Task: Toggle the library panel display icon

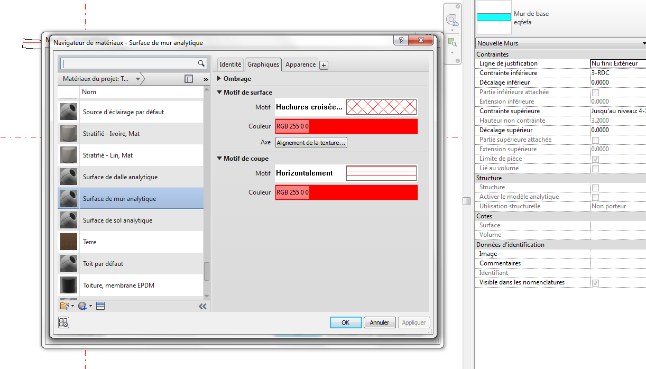Action: (189, 79)
